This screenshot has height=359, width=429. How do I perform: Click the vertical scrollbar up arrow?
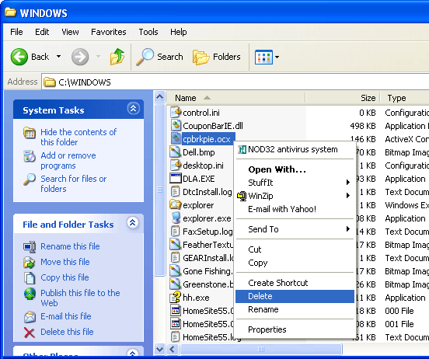pyautogui.click(x=159, y=97)
